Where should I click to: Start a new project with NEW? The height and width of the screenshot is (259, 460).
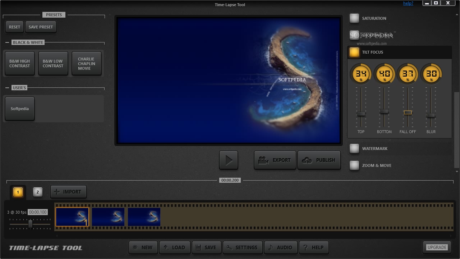point(143,247)
